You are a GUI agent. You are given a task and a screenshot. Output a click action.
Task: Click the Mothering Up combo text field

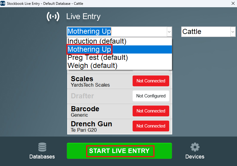116,32
